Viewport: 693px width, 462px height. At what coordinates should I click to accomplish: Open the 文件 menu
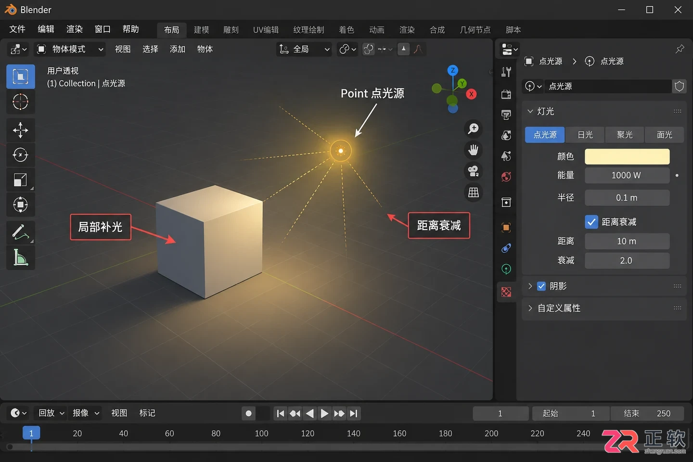point(17,29)
